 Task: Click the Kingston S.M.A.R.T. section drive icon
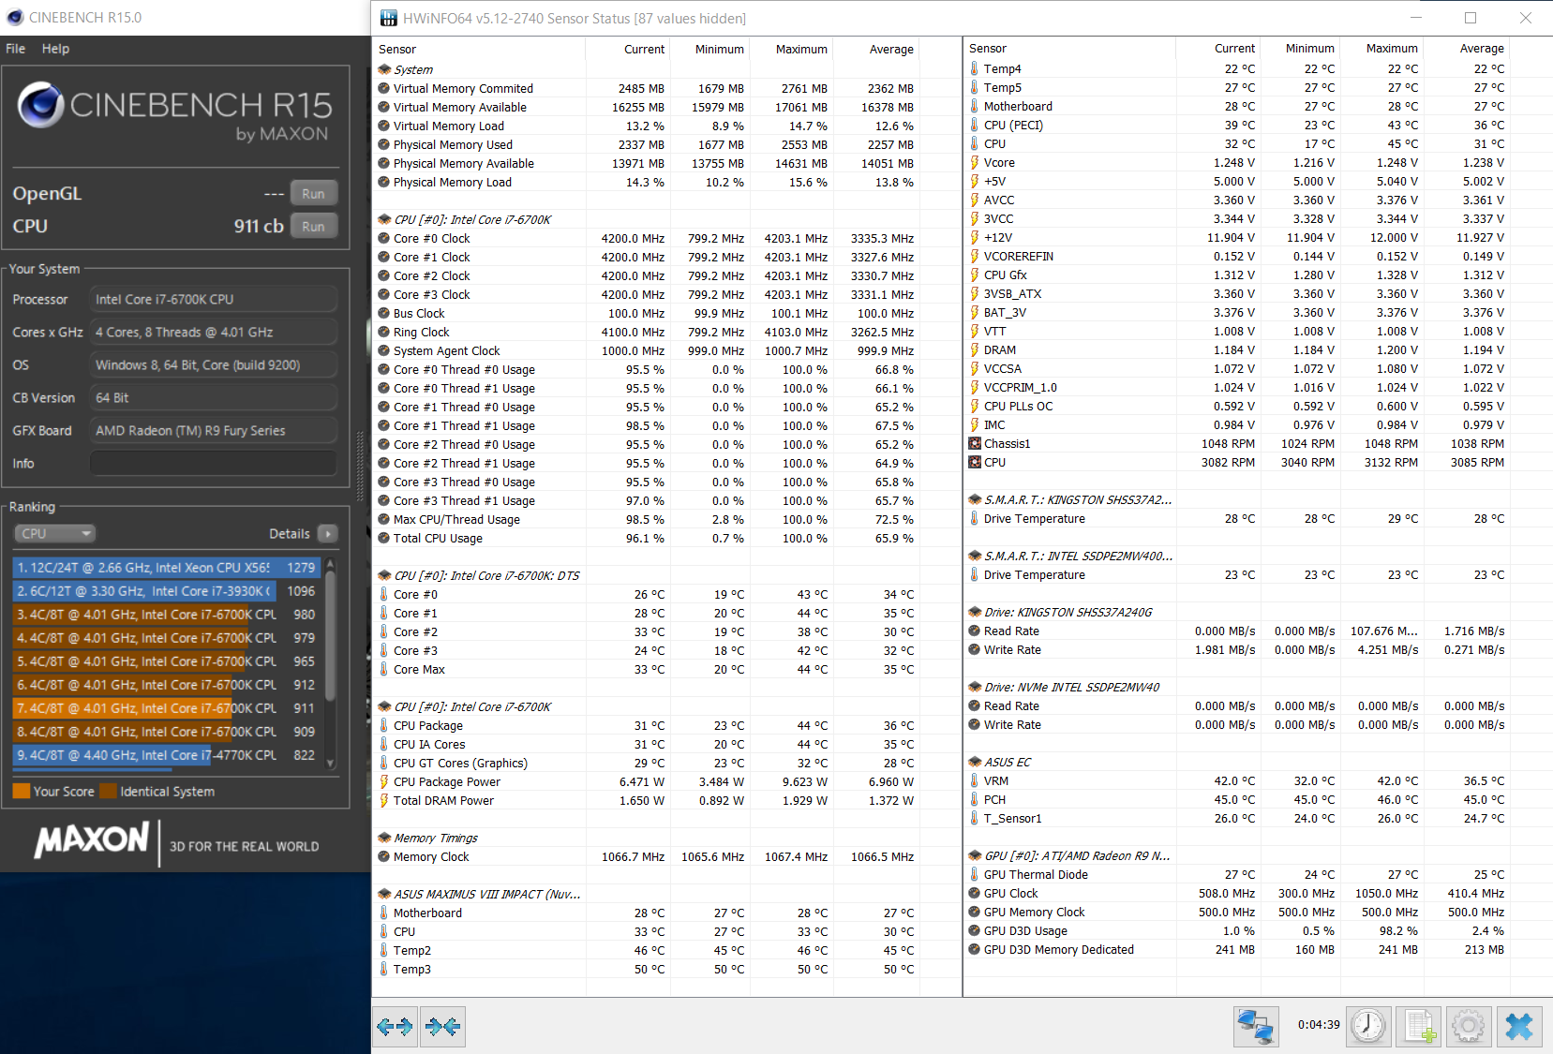975,500
